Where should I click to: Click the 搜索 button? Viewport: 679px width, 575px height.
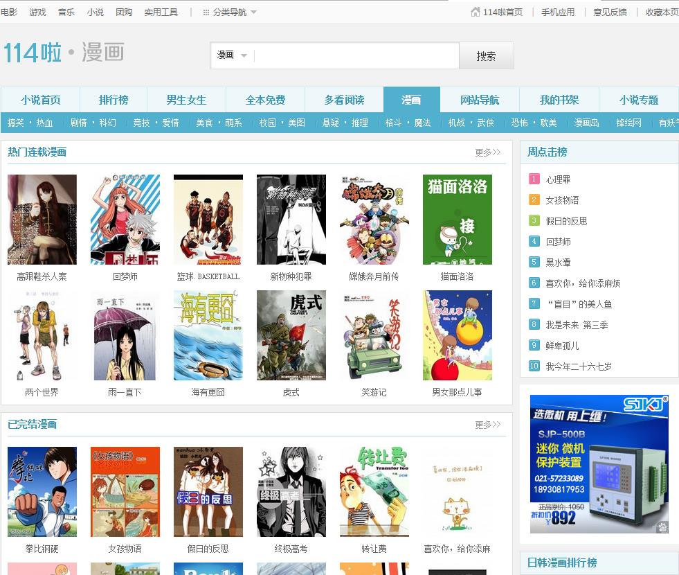click(x=487, y=55)
